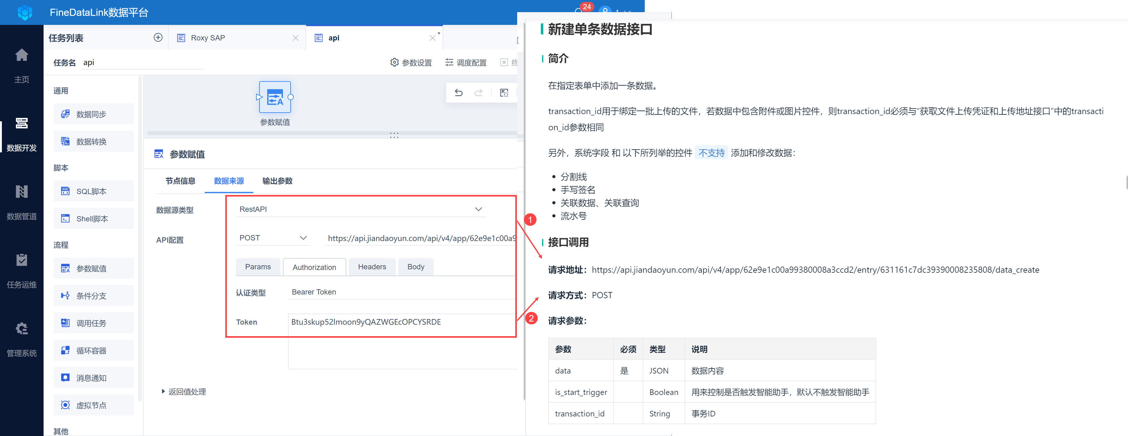Click the add new task plus icon
Image resolution: width=1128 pixels, height=436 pixels.
click(x=158, y=38)
